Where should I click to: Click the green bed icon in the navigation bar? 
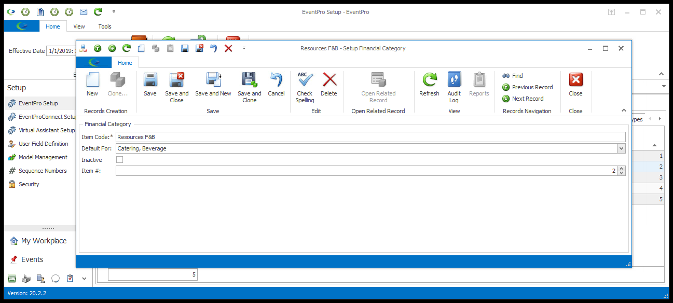coord(12,279)
